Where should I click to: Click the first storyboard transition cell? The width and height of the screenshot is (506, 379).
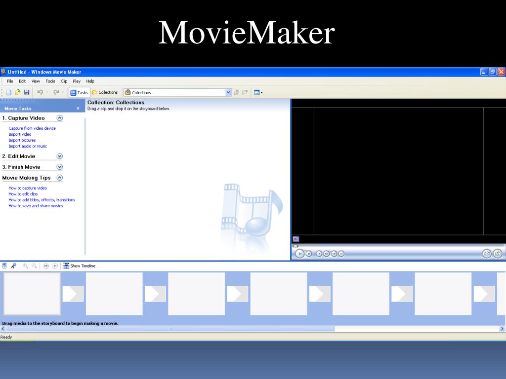pyautogui.click(x=73, y=294)
